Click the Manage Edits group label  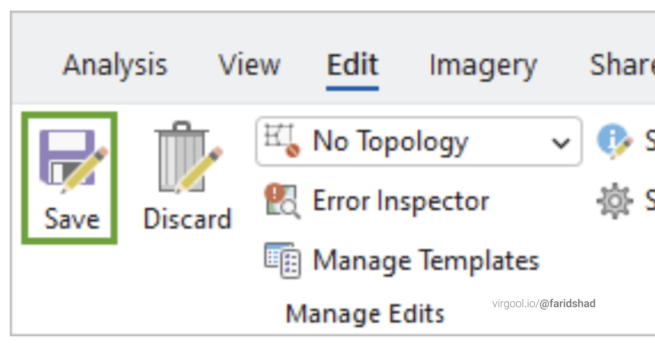click(365, 314)
